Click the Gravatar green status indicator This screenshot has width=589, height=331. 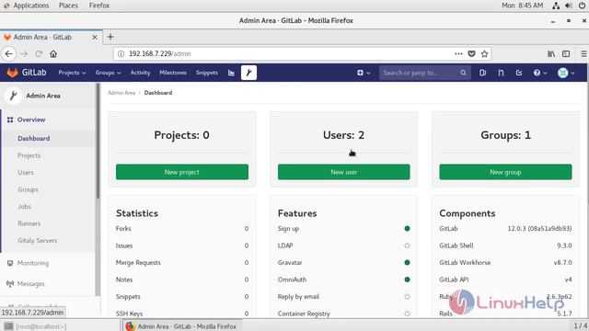pos(407,262)
